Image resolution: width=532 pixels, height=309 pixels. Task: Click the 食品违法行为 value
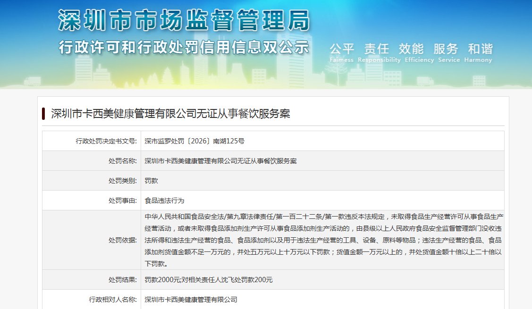click(x=165, y=200)
